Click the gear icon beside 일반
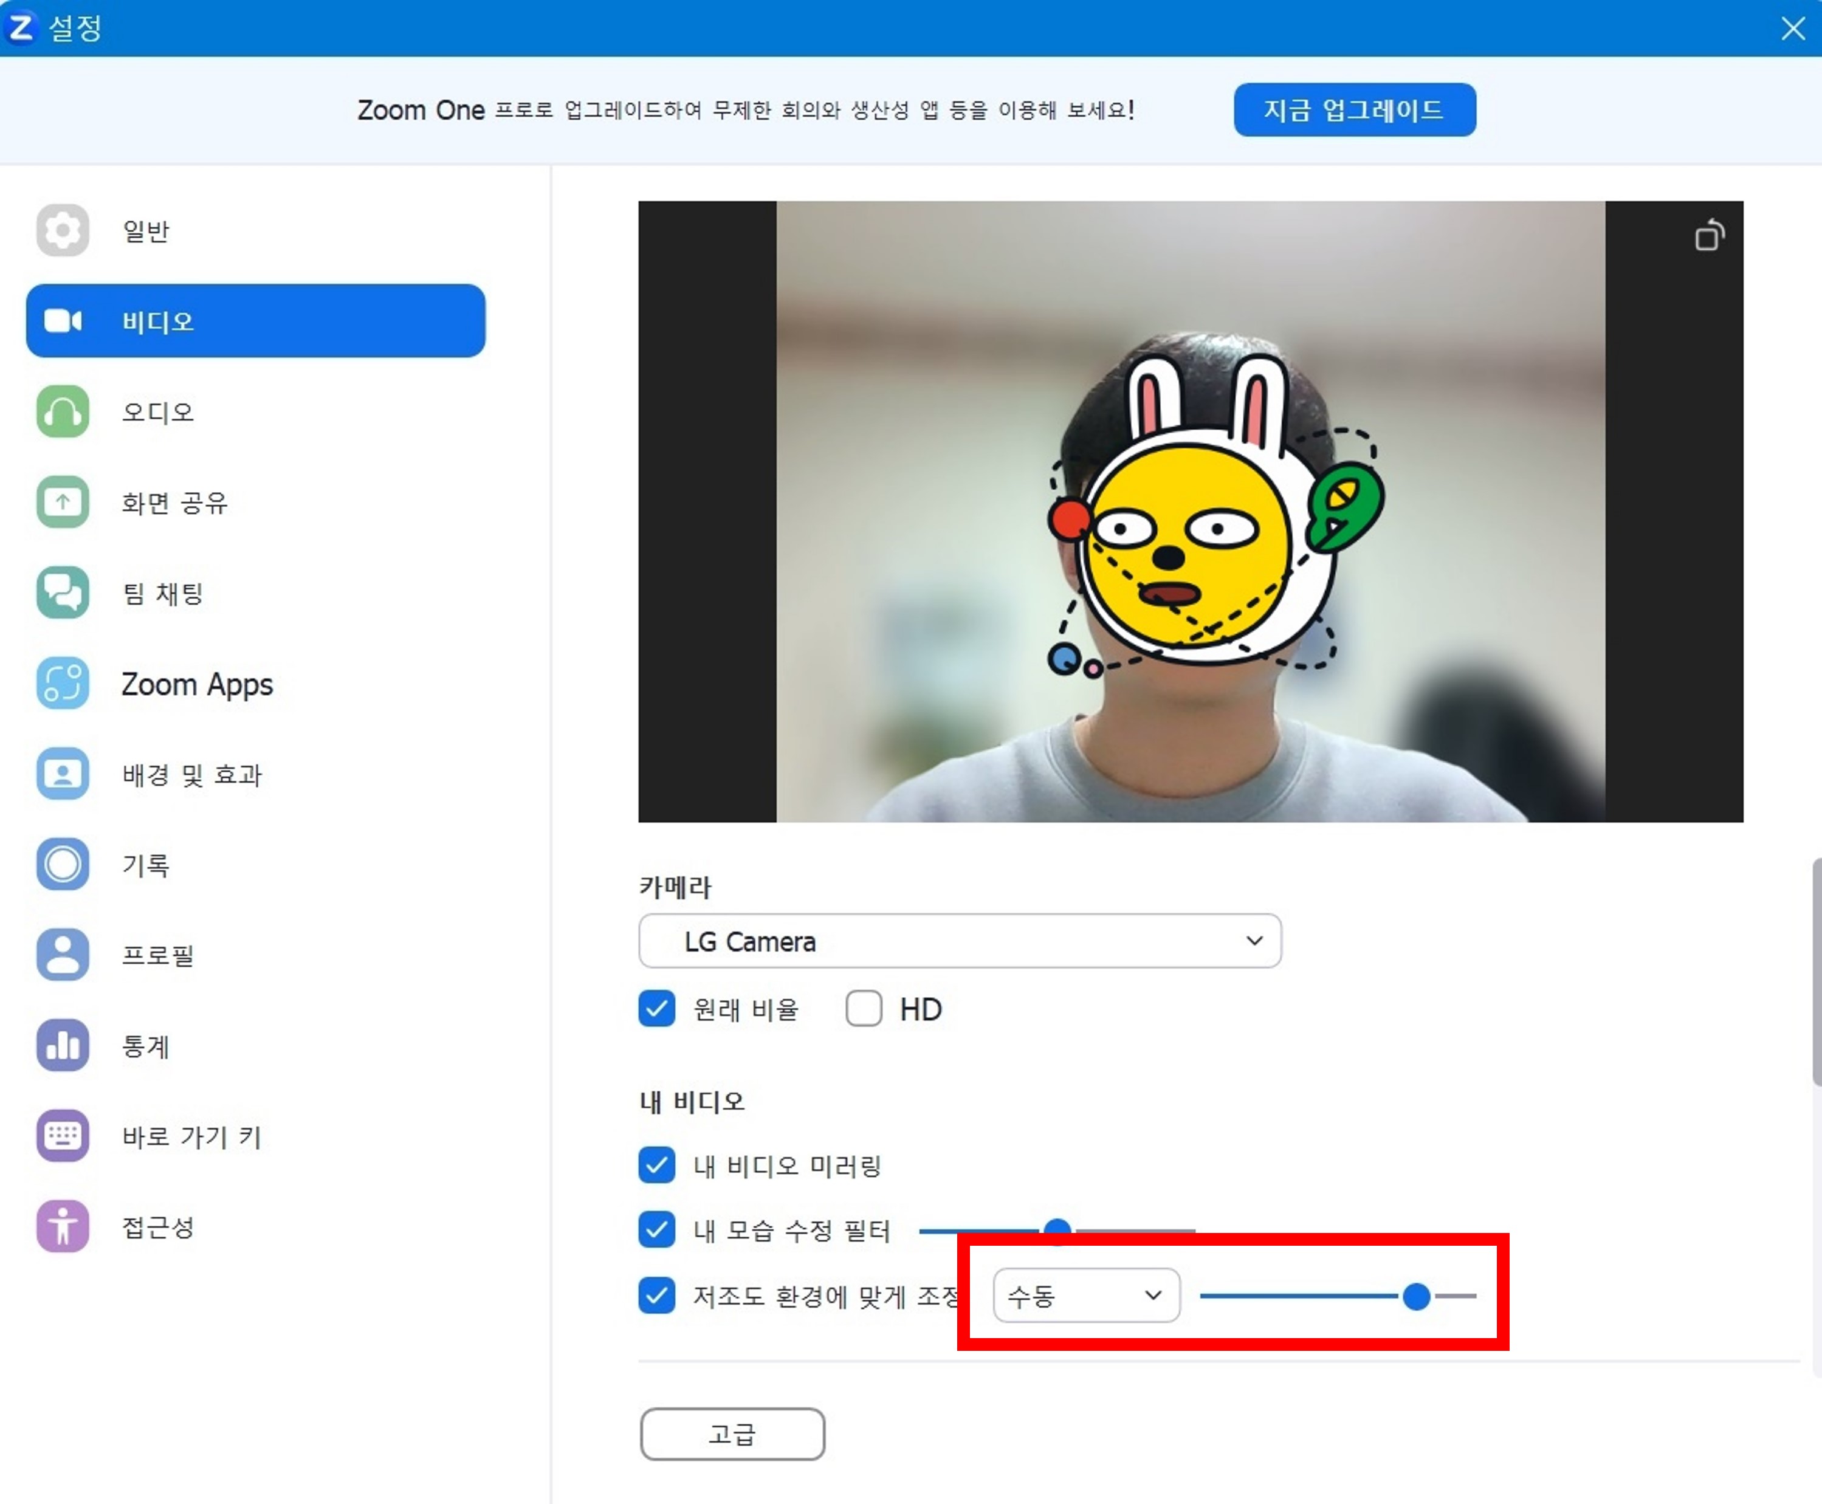 coord(63,230)
